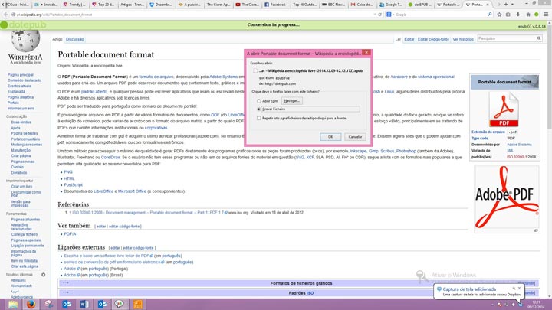Open the list-all-tabs dropdown arrow
This screenshot has width=552, height=310.
coord(512,5)
